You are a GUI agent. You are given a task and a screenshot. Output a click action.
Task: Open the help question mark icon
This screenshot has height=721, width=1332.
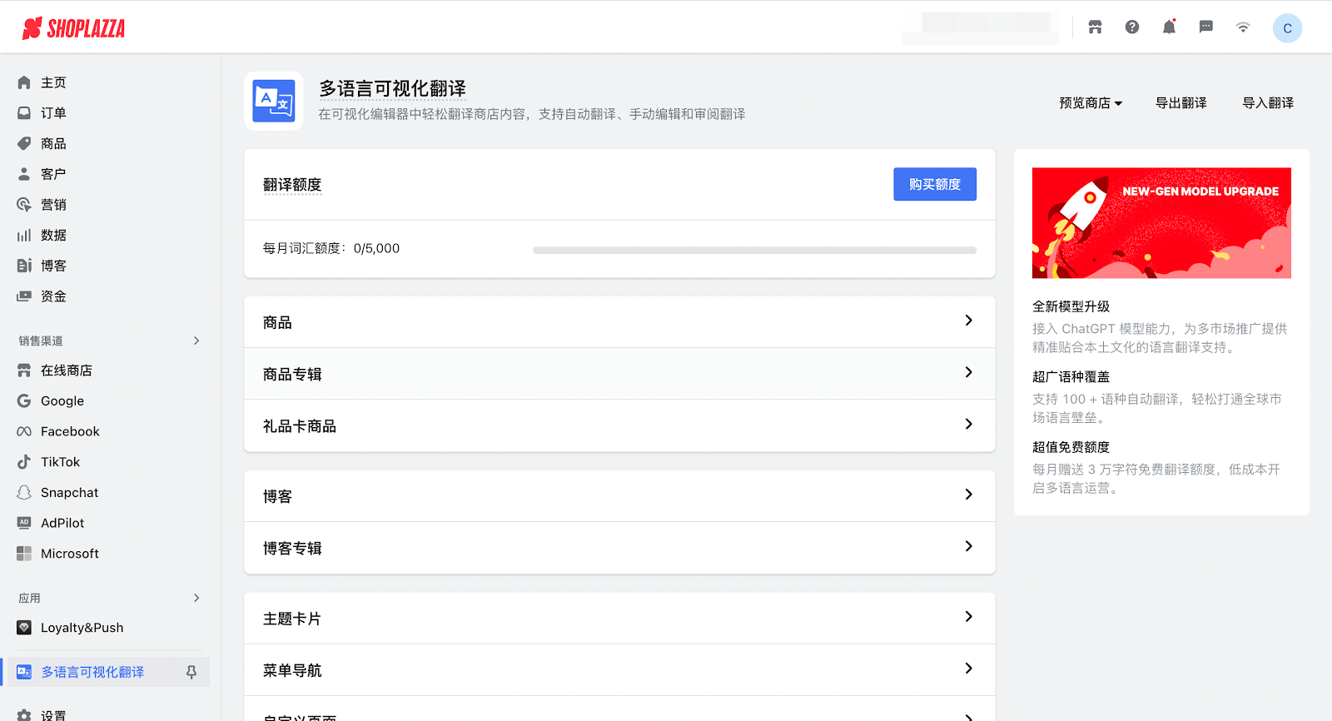[x=1132, y=27]
